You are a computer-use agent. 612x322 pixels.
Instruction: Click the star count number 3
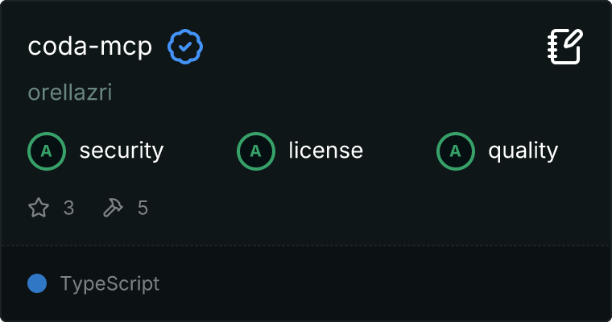[68, 208]
